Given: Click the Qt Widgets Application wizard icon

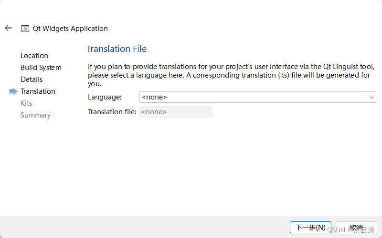Looking at the screenshot, I should pyautogui.click(x=25, y=29).
